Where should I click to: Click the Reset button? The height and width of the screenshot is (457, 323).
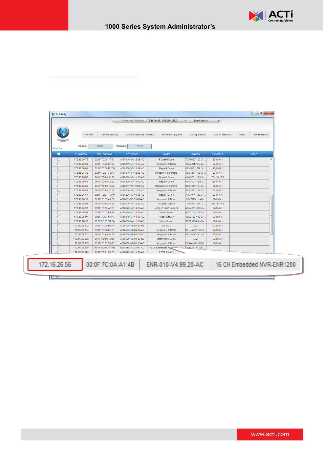click(242, 135)
